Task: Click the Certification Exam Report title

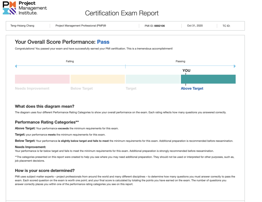Action: (x=122, y=13)
